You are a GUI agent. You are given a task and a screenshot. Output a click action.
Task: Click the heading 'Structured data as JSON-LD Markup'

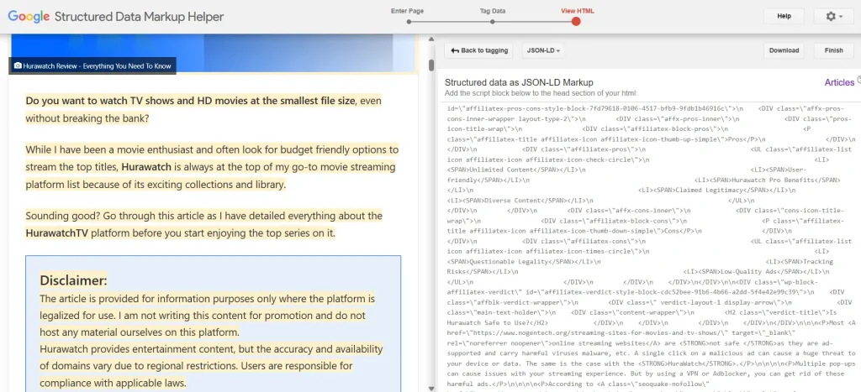pos(519,83)
